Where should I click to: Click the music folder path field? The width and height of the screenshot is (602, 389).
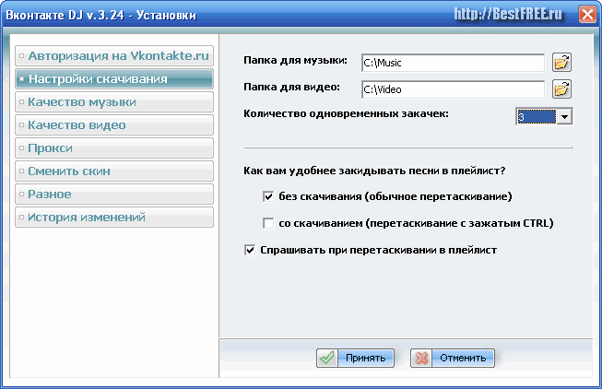click(x=453, y=63)
